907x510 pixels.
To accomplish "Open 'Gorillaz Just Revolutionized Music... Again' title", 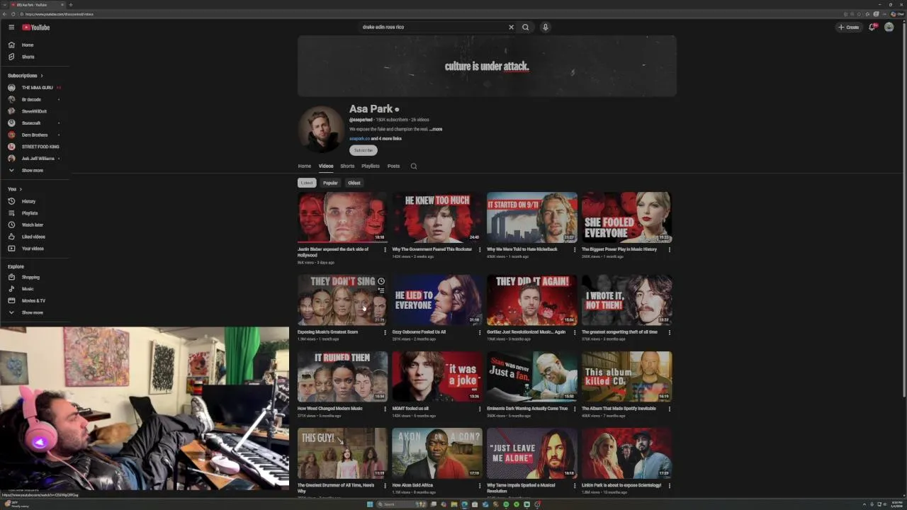I will 526,332.
